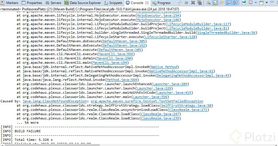The image size is (278, 146).
Task: Click the Open Console icon
Action: 261,3
